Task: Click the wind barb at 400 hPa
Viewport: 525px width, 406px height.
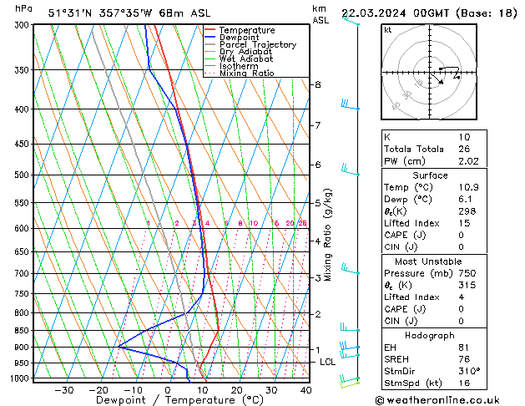Action: point(350,104)
